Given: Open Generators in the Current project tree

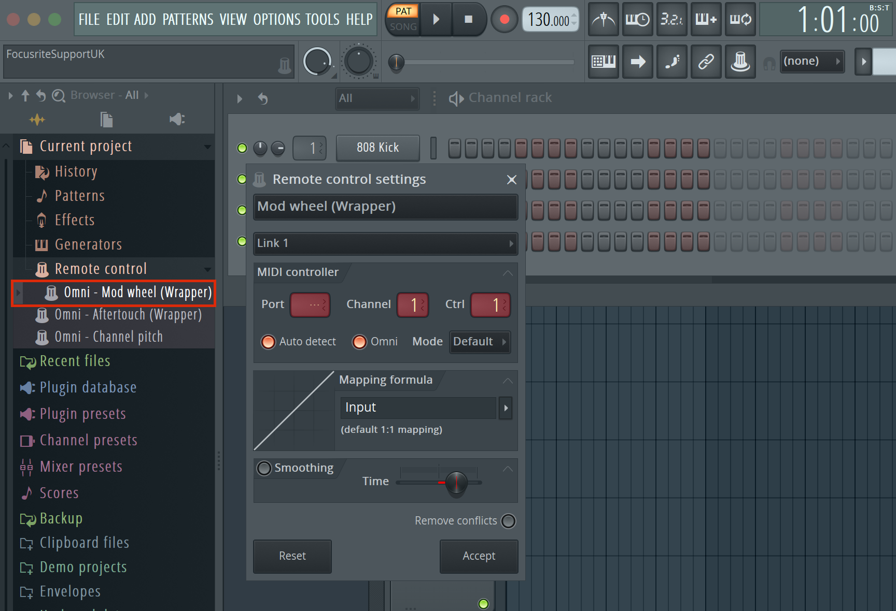Looking at the screenshot, I should 88,244.
